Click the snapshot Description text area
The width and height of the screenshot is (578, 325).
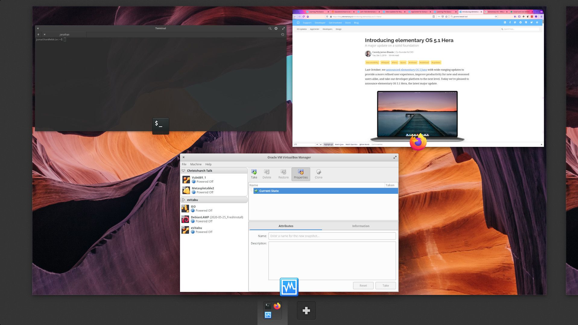(332, 261)
